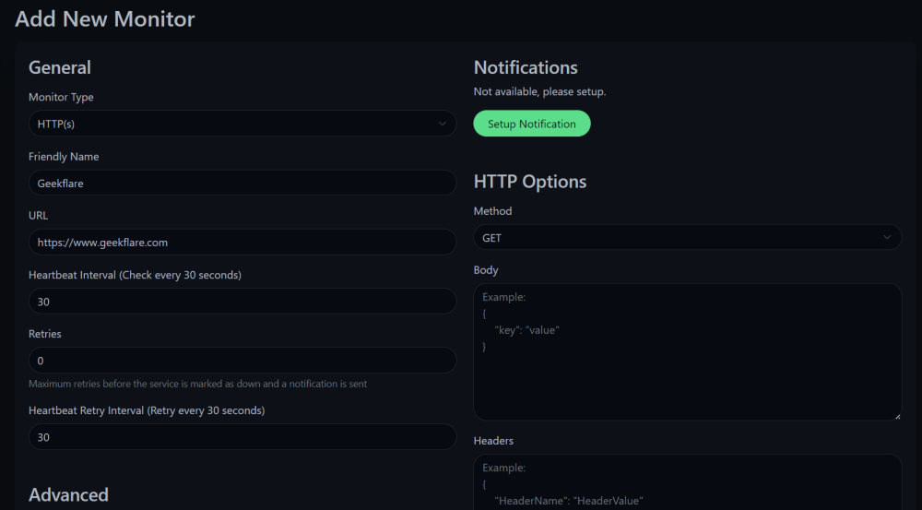Click the HTTP Options heading
The width and height of the screenshot is (922, 510).
click(530, 182)
